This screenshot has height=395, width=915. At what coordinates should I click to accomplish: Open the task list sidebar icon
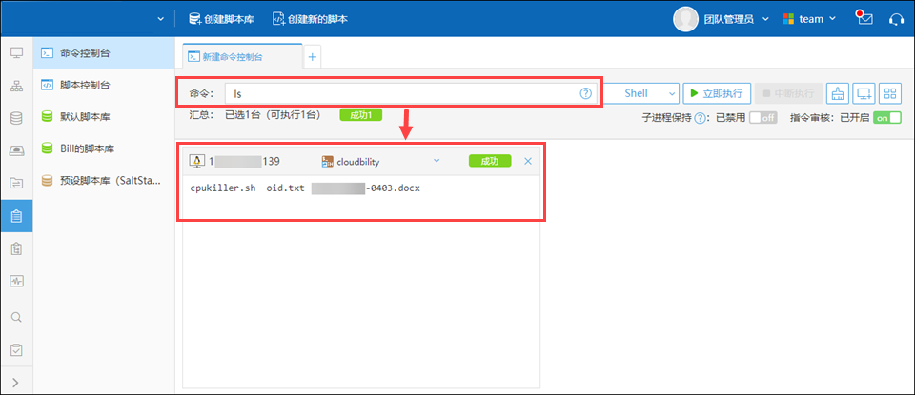point(16,248)
